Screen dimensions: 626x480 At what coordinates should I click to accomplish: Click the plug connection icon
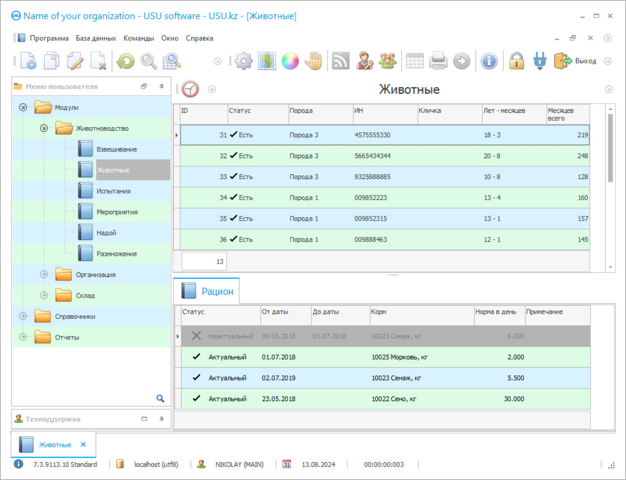(x=540, y=61)
